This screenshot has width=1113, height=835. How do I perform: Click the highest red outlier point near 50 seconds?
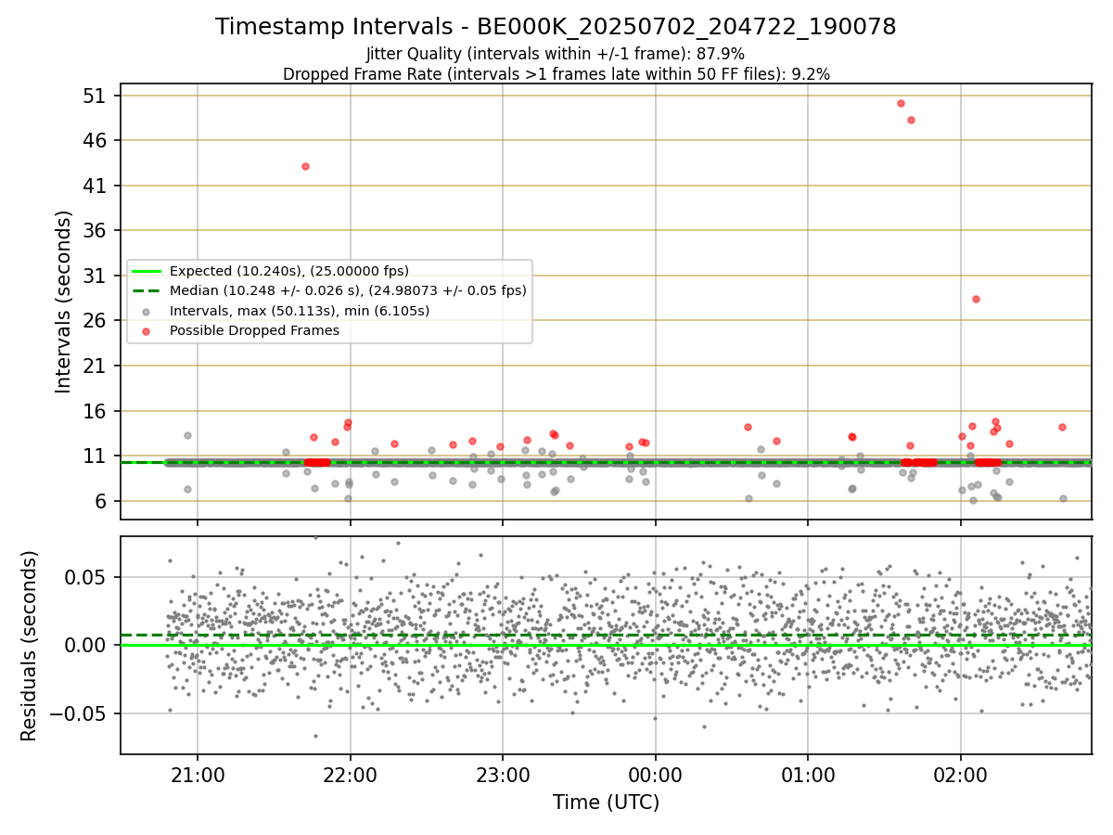901,103
